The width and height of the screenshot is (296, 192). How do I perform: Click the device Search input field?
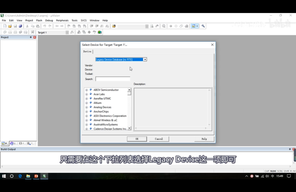(113, 79)
